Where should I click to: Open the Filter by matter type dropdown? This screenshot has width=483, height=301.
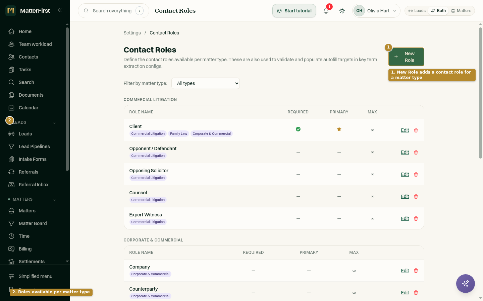206,83
